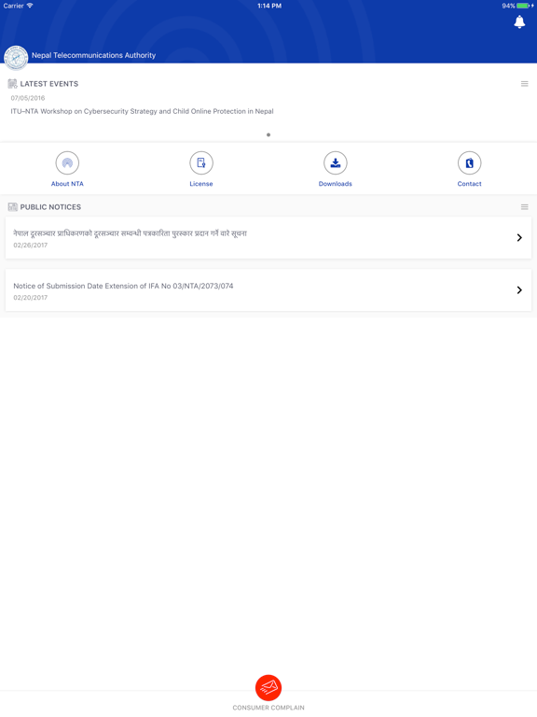Click the Nepal Telecommunications Authority title
537x717 pixels.
click(93, 55)
